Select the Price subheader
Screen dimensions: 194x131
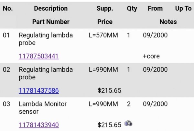coord(105,22)
